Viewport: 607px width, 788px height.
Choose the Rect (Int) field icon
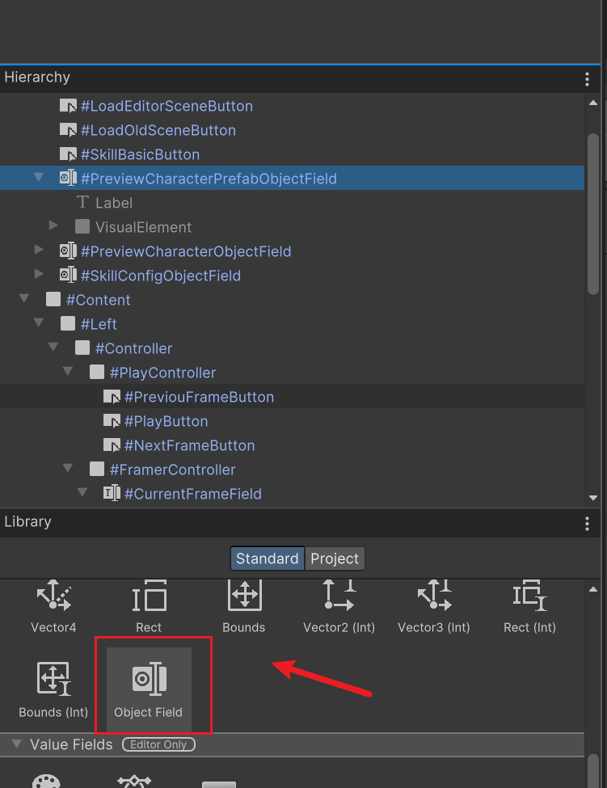[x=529, y=596]
